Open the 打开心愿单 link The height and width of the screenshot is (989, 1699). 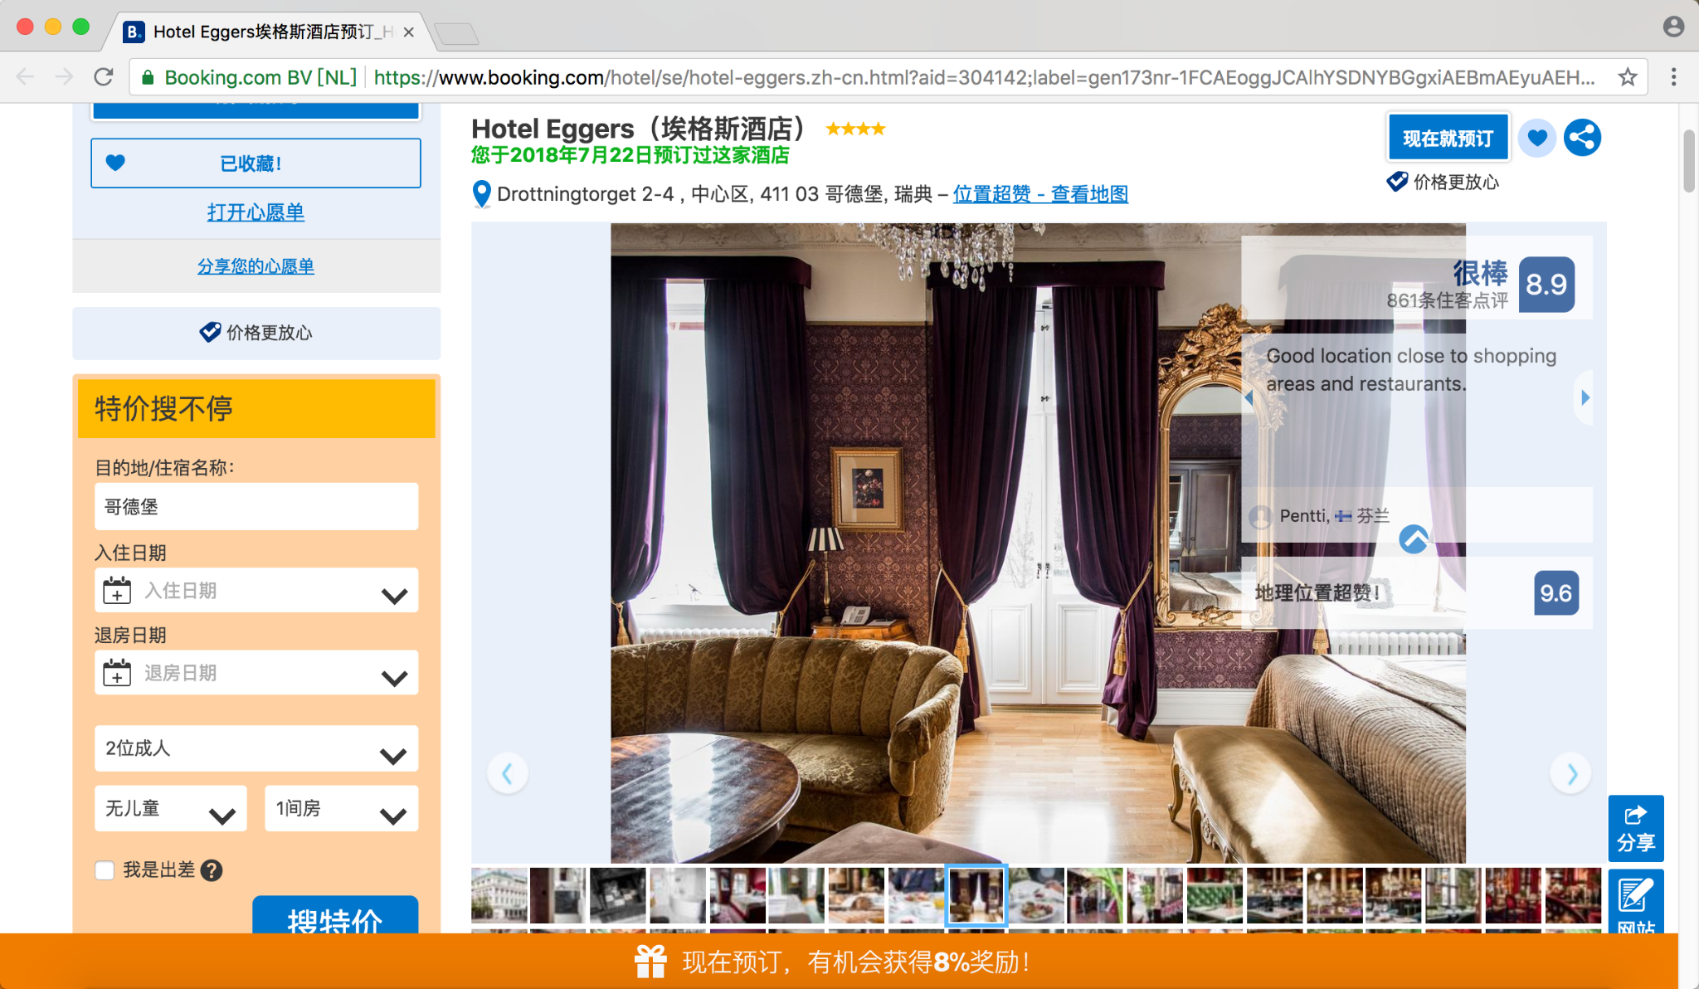pos(256,212)
